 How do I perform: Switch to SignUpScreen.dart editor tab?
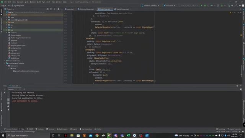122,9
